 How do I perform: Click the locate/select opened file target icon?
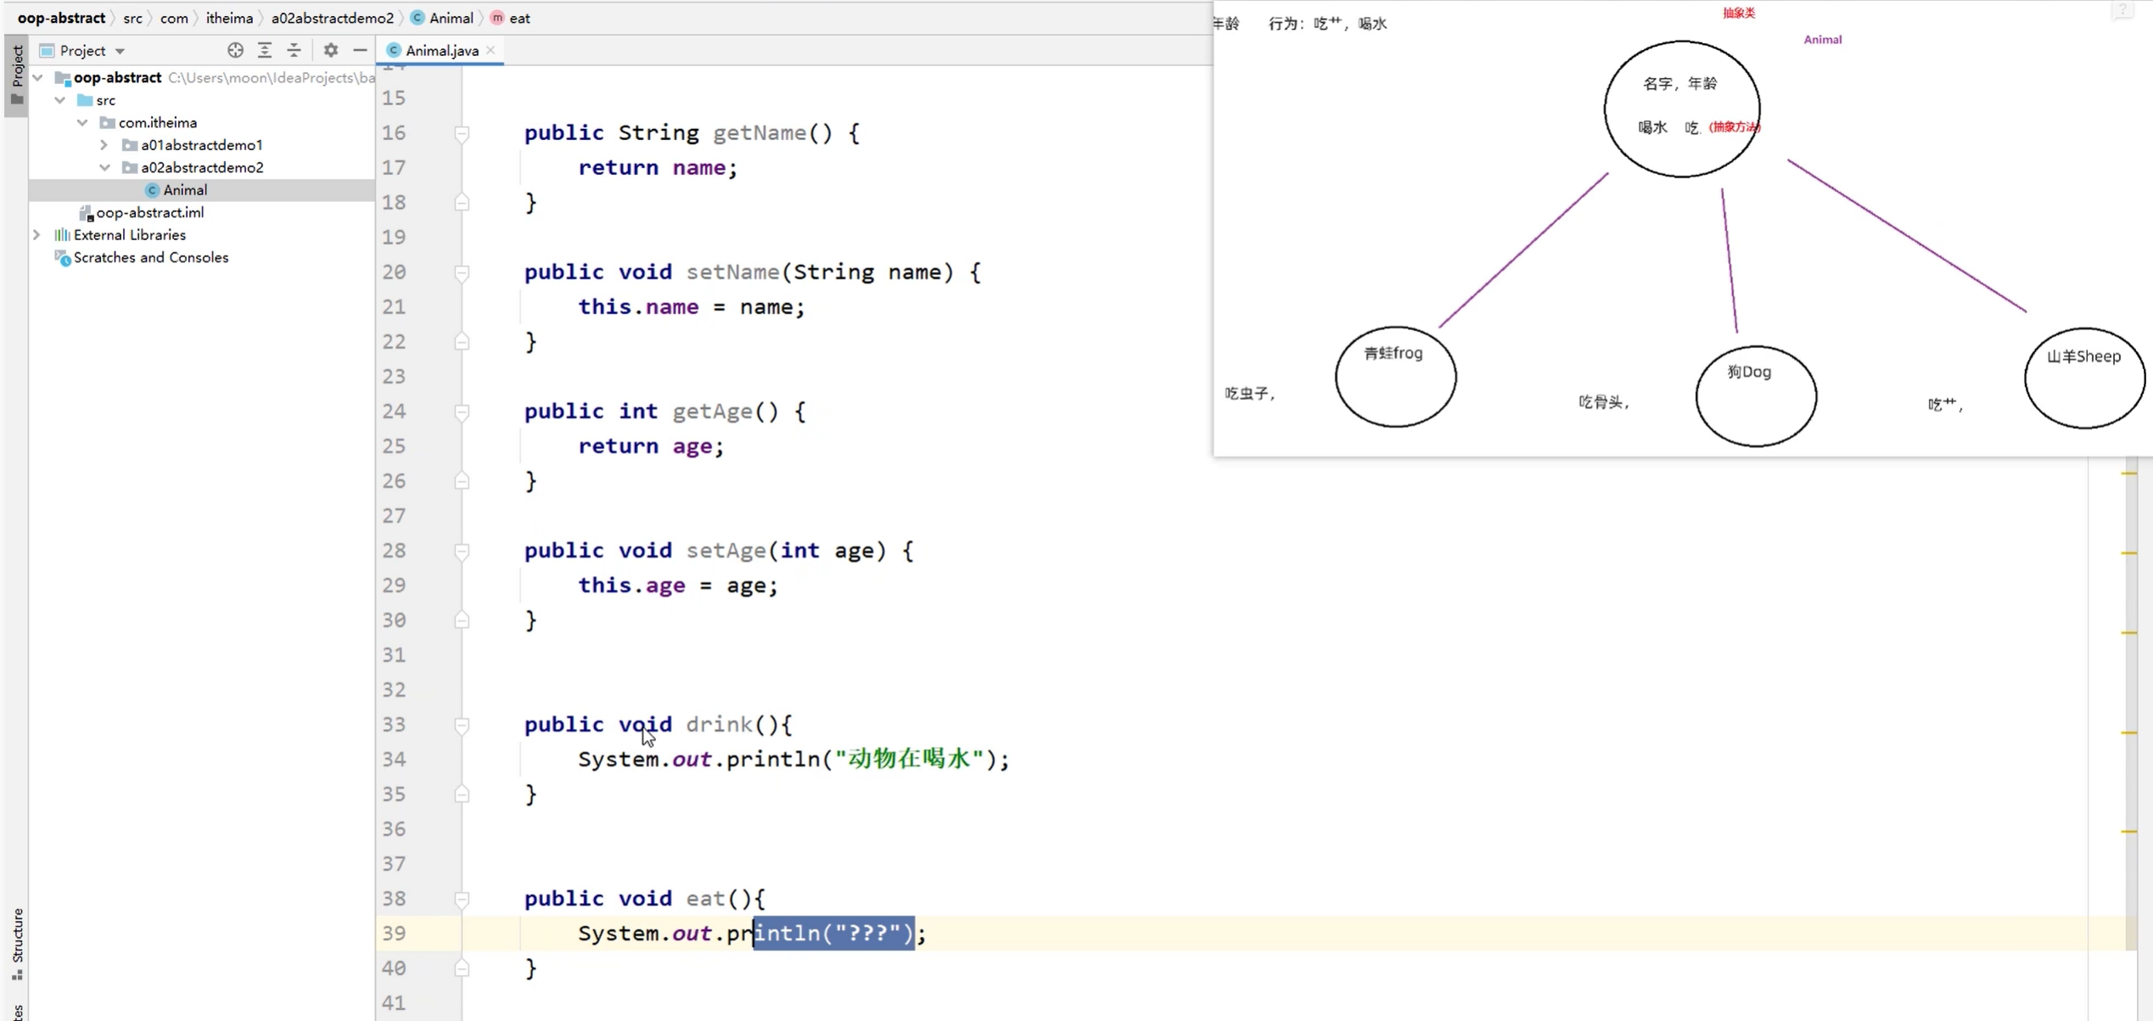click(235, 50)
